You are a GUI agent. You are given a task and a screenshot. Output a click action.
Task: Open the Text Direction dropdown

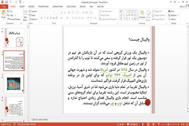106,11
